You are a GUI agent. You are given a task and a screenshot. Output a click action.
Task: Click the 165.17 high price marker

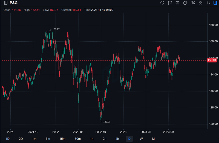(56, 29)
